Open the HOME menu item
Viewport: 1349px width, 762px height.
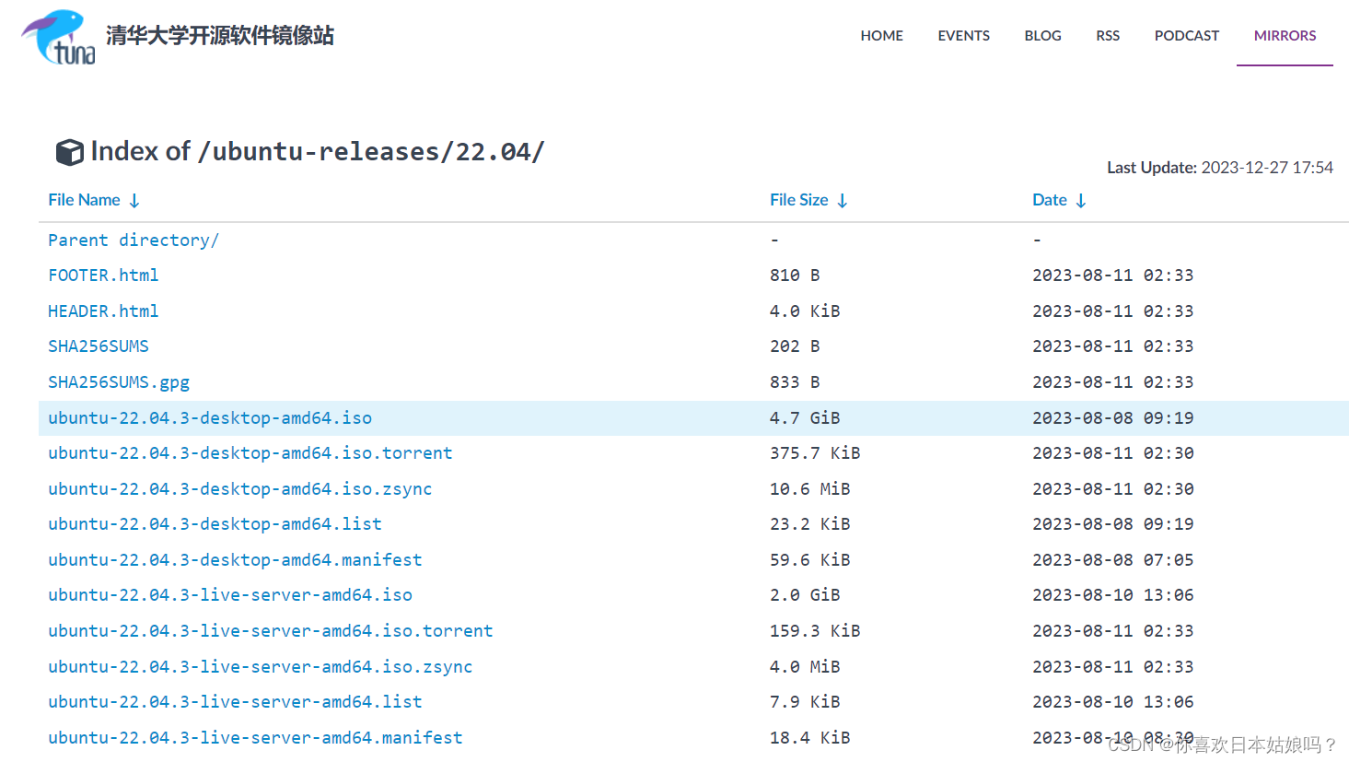(881, 36)
